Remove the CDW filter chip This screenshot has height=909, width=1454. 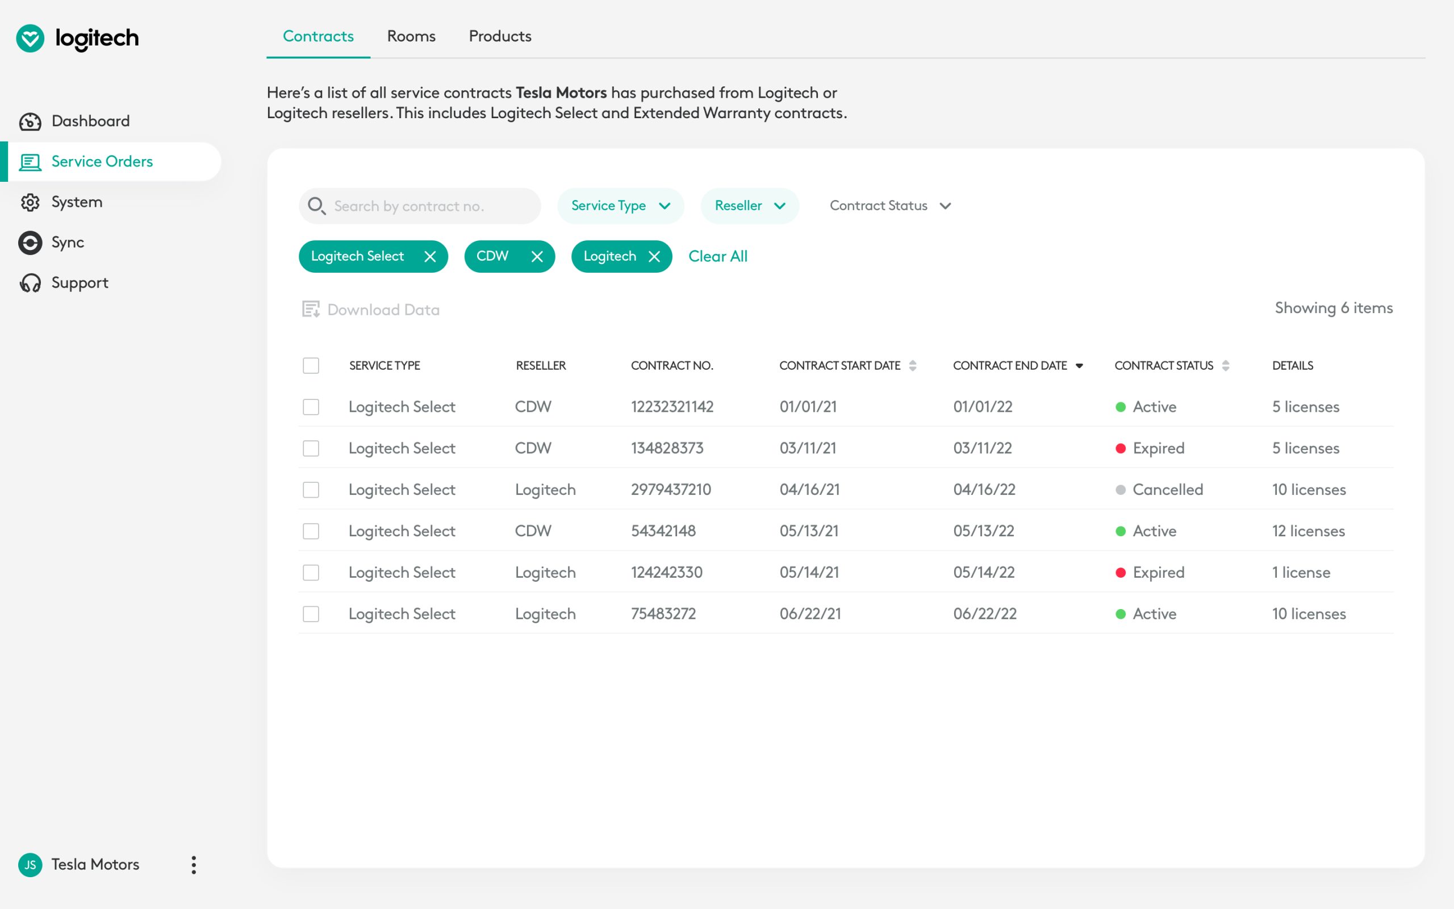[537, 257]
